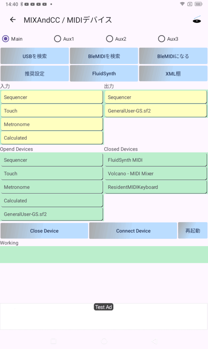
Task: Open the FluidSynth settings button
Action: [104, 74]
